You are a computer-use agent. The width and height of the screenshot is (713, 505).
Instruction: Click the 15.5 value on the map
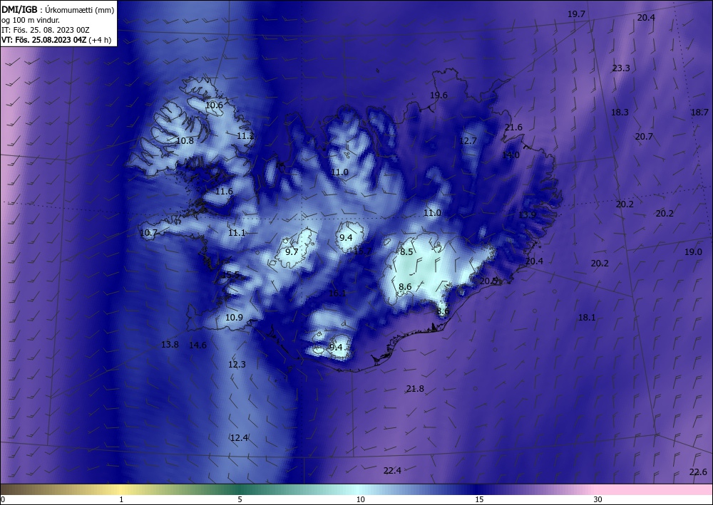click(x=230, y=274)
